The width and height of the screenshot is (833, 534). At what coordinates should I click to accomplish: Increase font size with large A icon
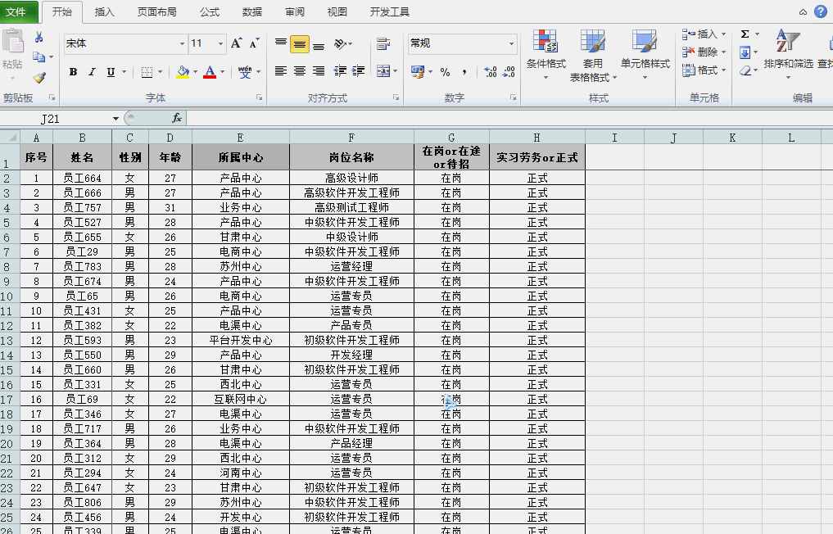(x=237, y=43)
